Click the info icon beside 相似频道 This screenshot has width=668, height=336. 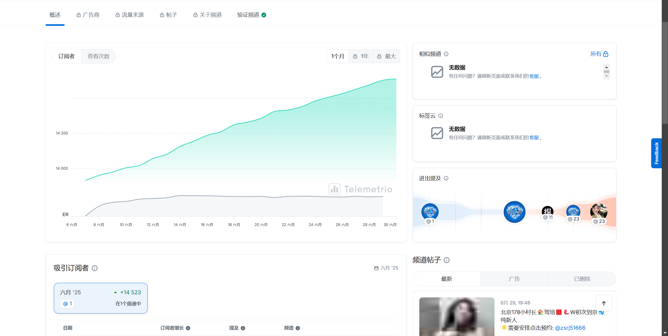pos(446,54)
